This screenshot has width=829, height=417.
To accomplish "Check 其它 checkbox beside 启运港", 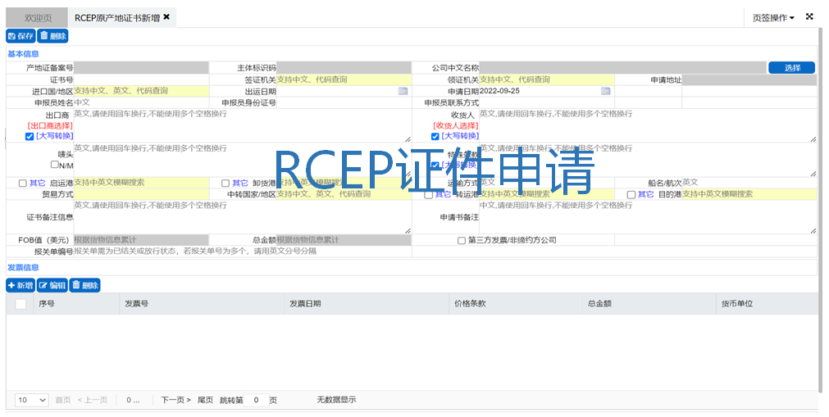I will pos(23,183).
